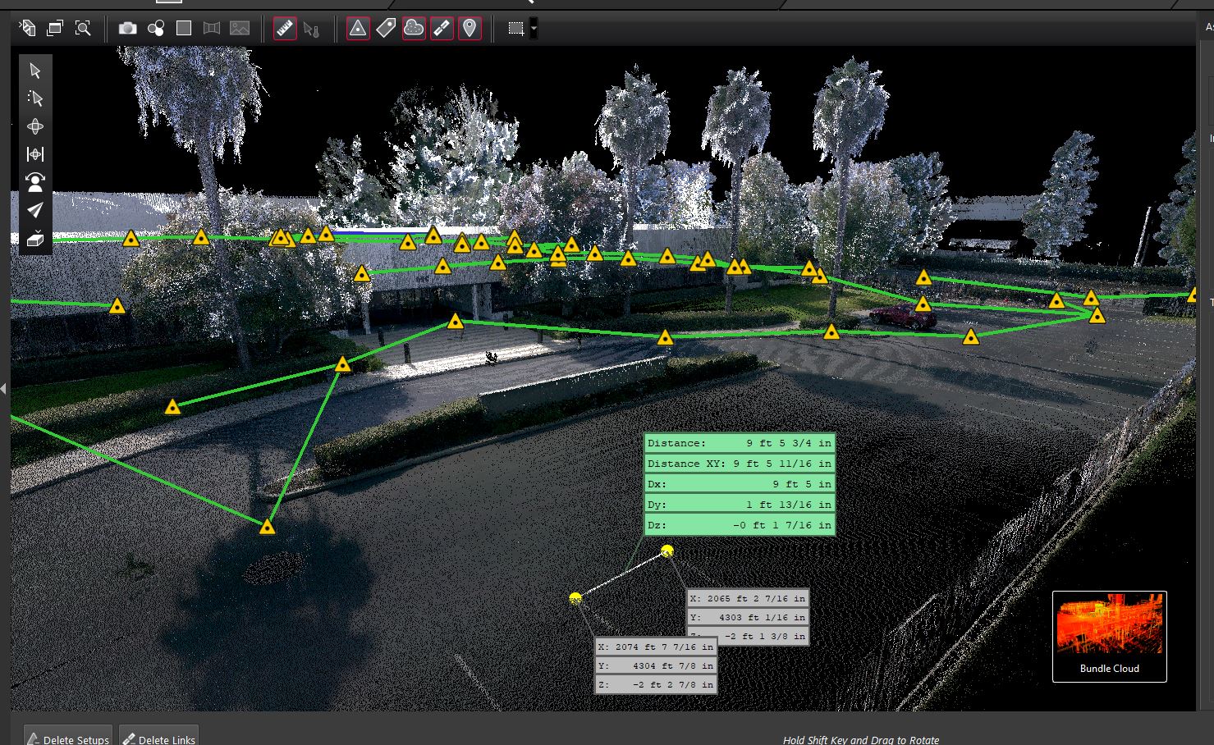Click the person look-around view tool

click(x=35, y=182)
